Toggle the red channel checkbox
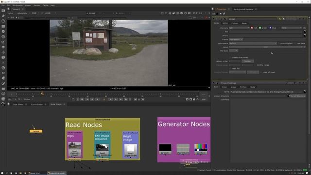311x175 pixels. click(252, 28)
